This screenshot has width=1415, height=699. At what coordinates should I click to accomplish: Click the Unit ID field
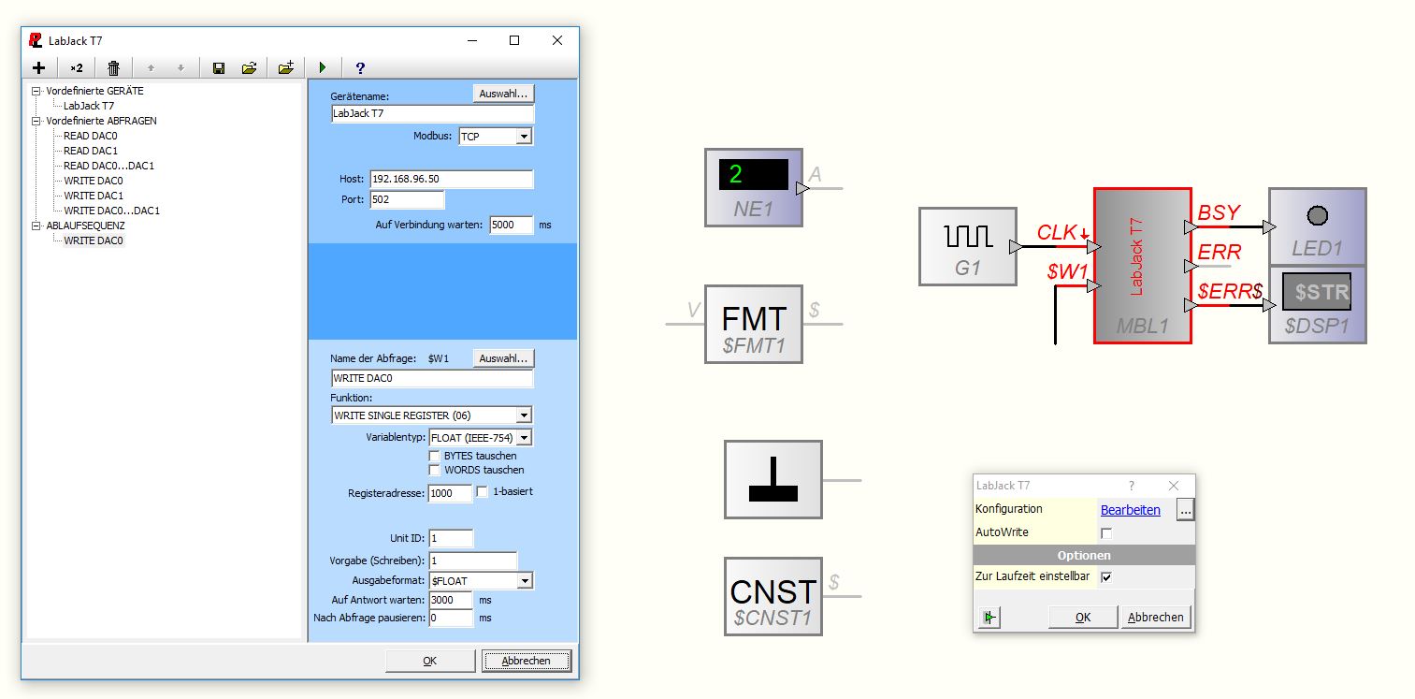pyautogui.click(x=451, y=538)
